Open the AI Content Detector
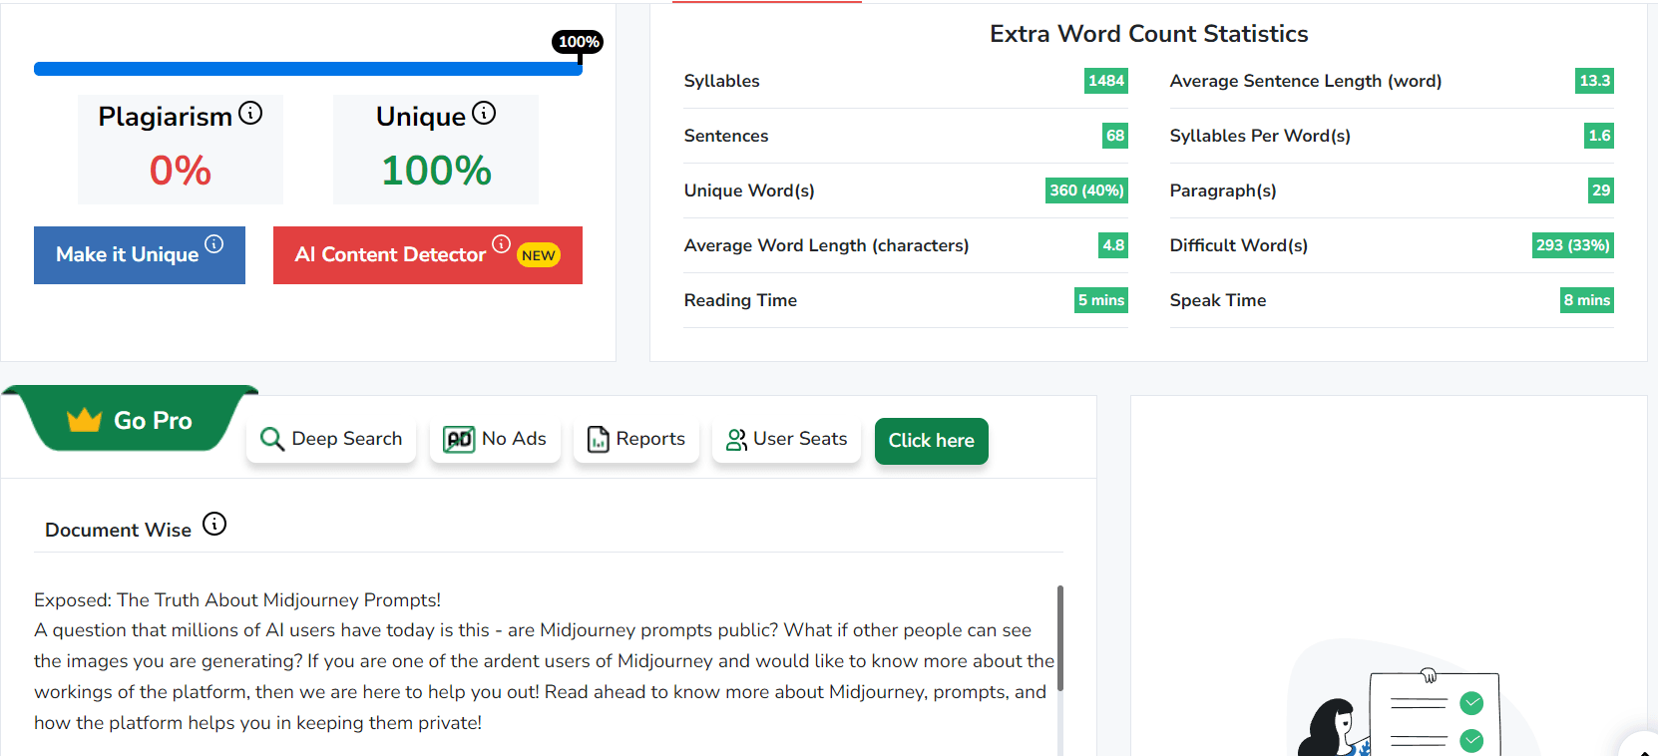 428,255
